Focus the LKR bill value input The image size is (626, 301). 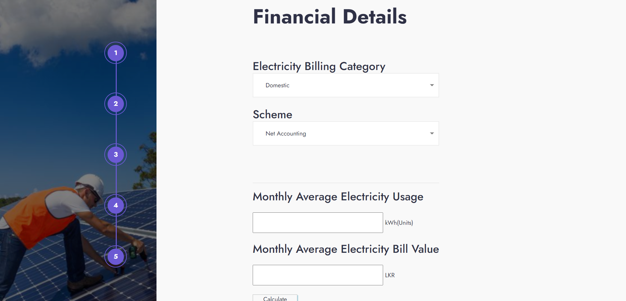pyautogui.click(x=318, y=275)
